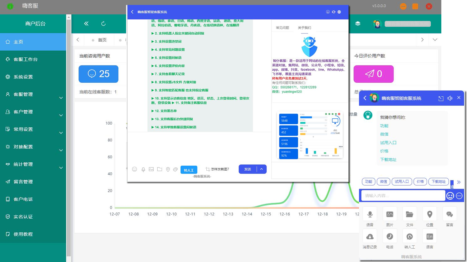Select the 首页 page tab

[99, 40]
